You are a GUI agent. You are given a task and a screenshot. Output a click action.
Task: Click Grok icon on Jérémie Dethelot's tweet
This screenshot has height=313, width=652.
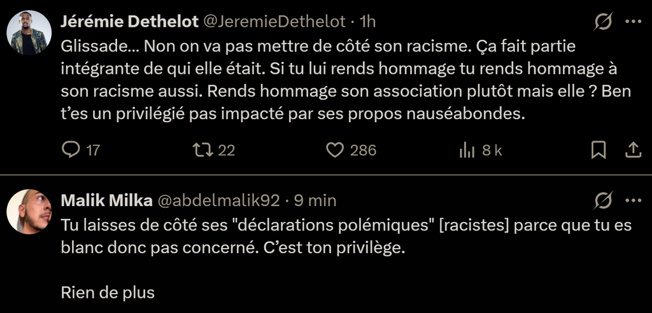pos(603,22)
